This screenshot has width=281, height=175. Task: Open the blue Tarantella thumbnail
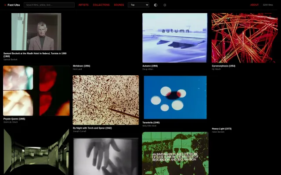click(175, 97)
